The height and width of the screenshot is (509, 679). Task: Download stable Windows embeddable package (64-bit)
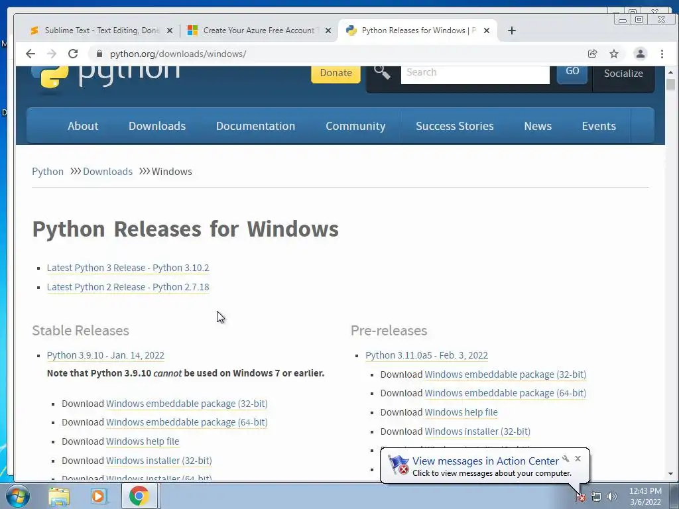click(x=186, y=422)
